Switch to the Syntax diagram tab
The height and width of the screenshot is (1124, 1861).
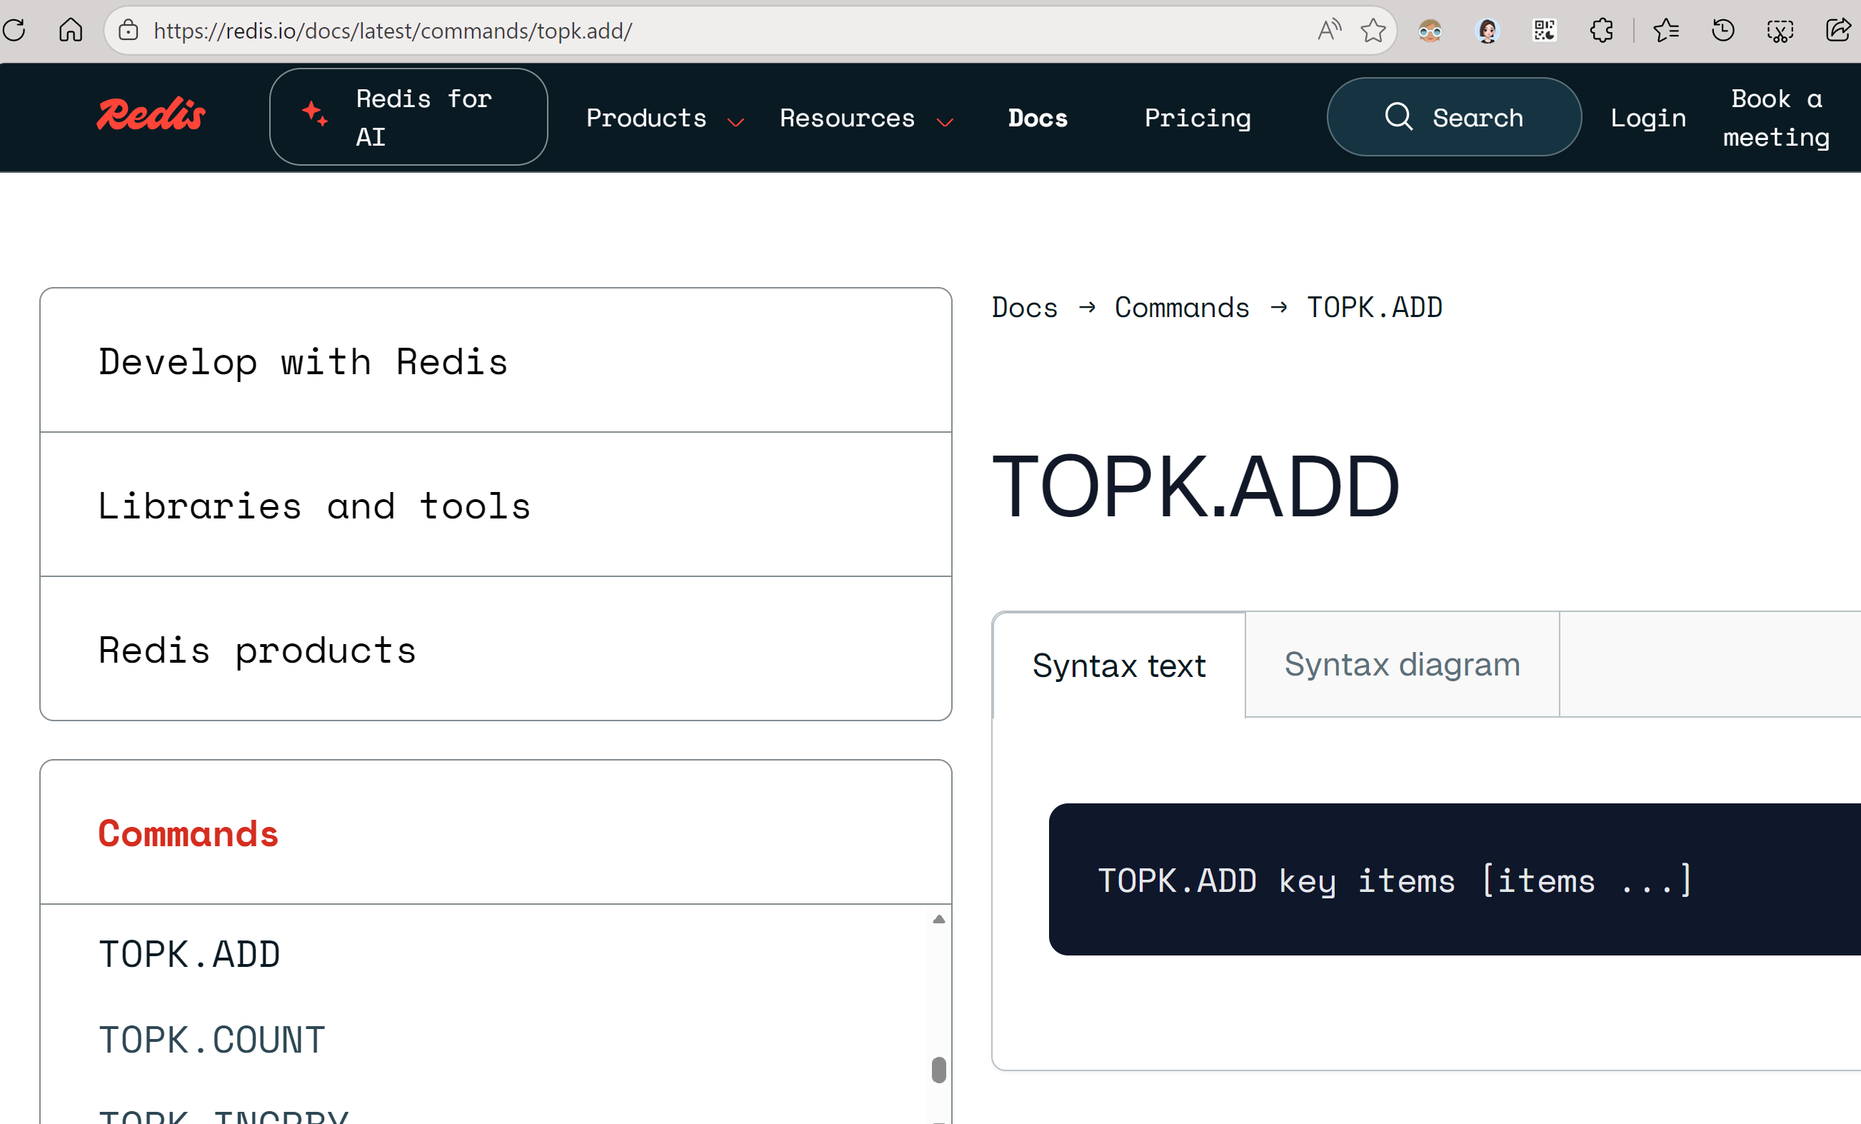coord(1402,664)
